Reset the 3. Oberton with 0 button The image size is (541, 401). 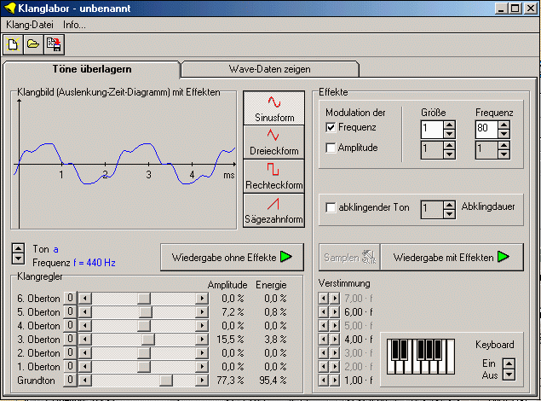point(71,339)
